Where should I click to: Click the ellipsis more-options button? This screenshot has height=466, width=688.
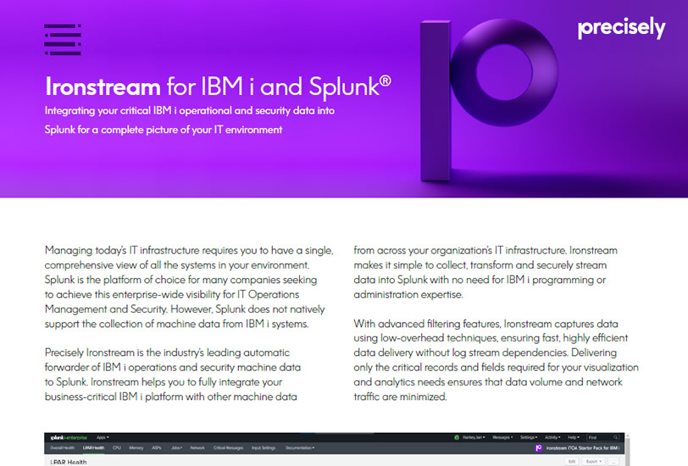[613, 461]
